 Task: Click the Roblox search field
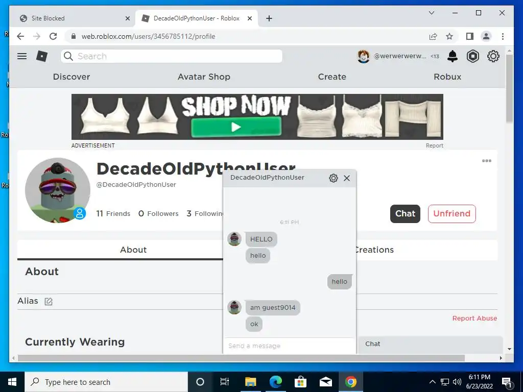pos(172,56)
